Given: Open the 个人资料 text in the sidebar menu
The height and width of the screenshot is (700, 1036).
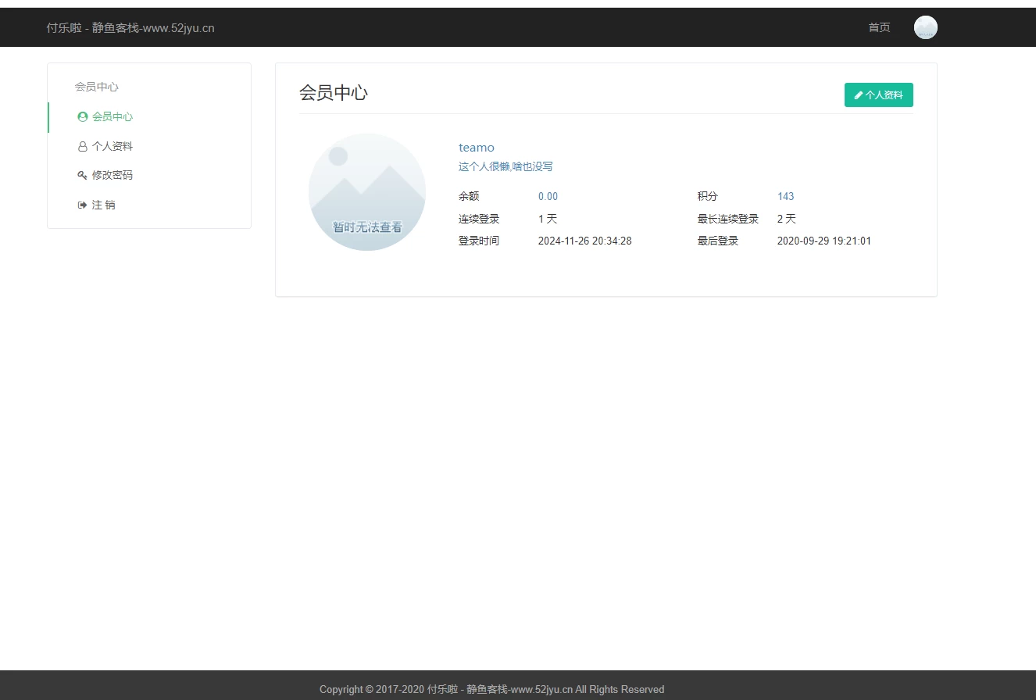Looking at the screenshot, I should (113, 147).
